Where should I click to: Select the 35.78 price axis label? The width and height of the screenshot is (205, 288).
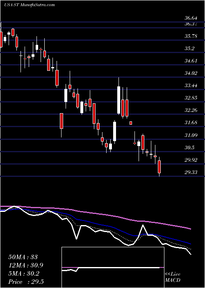pos(191,36)
